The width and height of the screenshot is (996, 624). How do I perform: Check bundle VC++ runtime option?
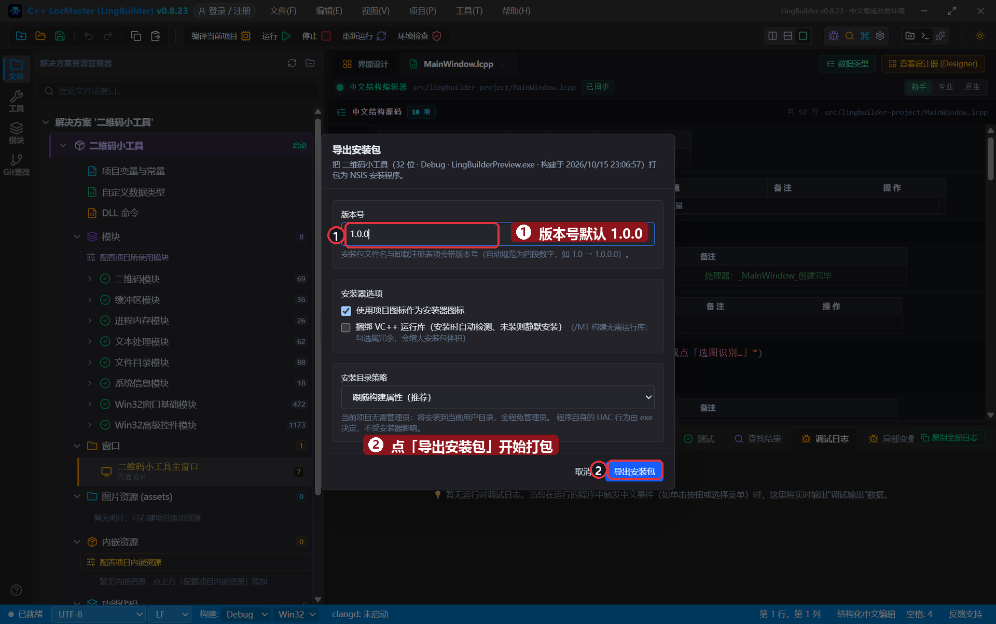[346, 327]
